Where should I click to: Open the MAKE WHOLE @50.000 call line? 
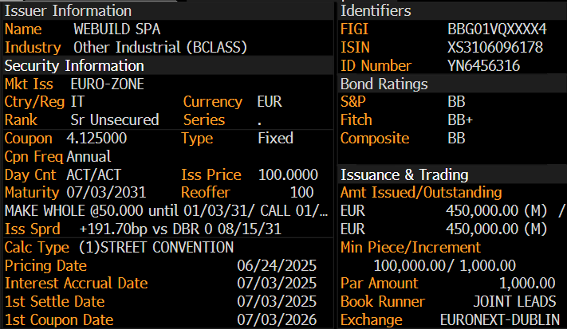click(x=167, y=211)
